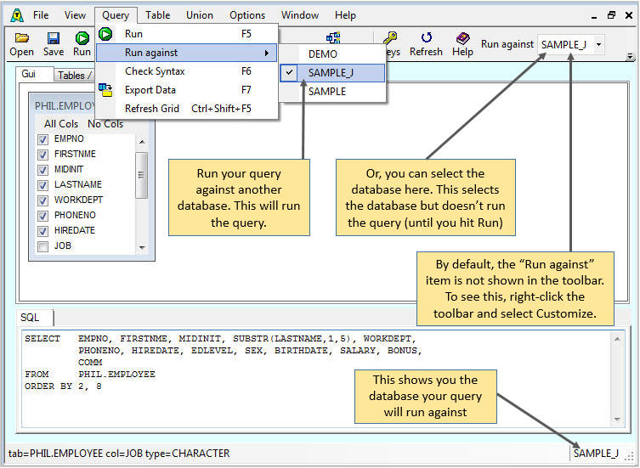The height and width of the screenshot is (468, 640).
Task: Click up arrow of SQL pane scrollbar
Action: click(617, 339)
